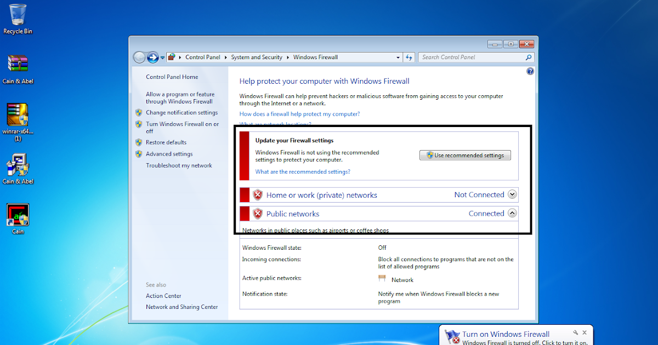Select the winrar-x64 installer desktop icon
The width and height of the screenshot is (658, 345).
(x=18, y=122)
